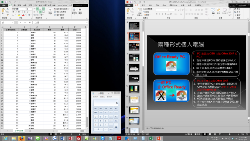Open Excel Format as Table dropdown

(61, 12)
